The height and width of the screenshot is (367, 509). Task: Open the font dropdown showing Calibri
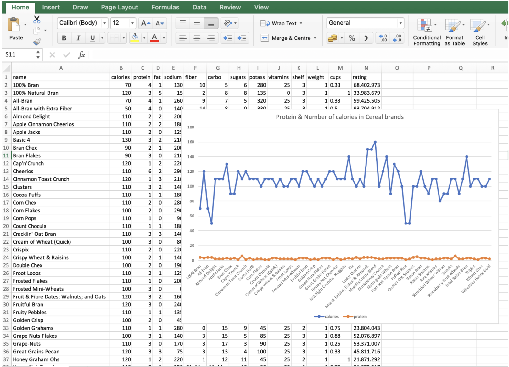(x=105, y=23)
